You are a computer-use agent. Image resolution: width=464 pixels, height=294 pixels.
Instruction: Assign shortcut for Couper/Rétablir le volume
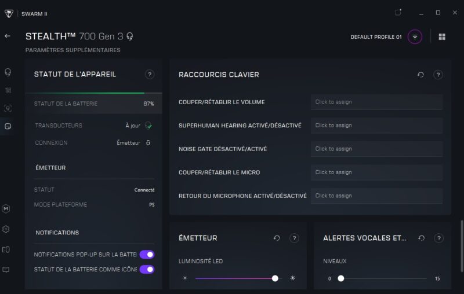pyautogui.click(x=376, y=102)
